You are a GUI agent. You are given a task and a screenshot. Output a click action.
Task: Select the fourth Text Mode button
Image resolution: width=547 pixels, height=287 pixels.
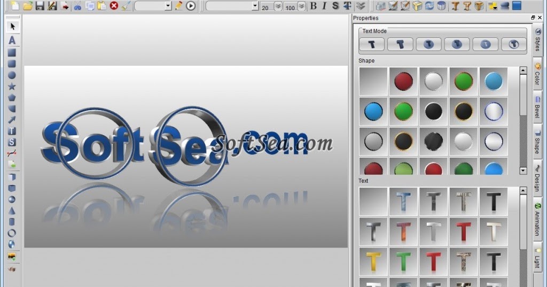pos(457,44)
